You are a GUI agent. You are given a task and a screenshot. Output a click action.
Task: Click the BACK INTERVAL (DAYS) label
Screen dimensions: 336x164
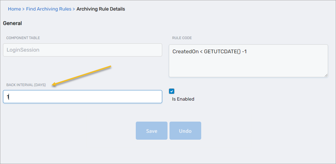(x=26, y=85)
